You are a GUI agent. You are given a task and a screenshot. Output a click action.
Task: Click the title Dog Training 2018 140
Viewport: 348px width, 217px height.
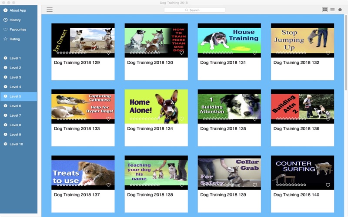pyautogui.click(x=296, y=195)
